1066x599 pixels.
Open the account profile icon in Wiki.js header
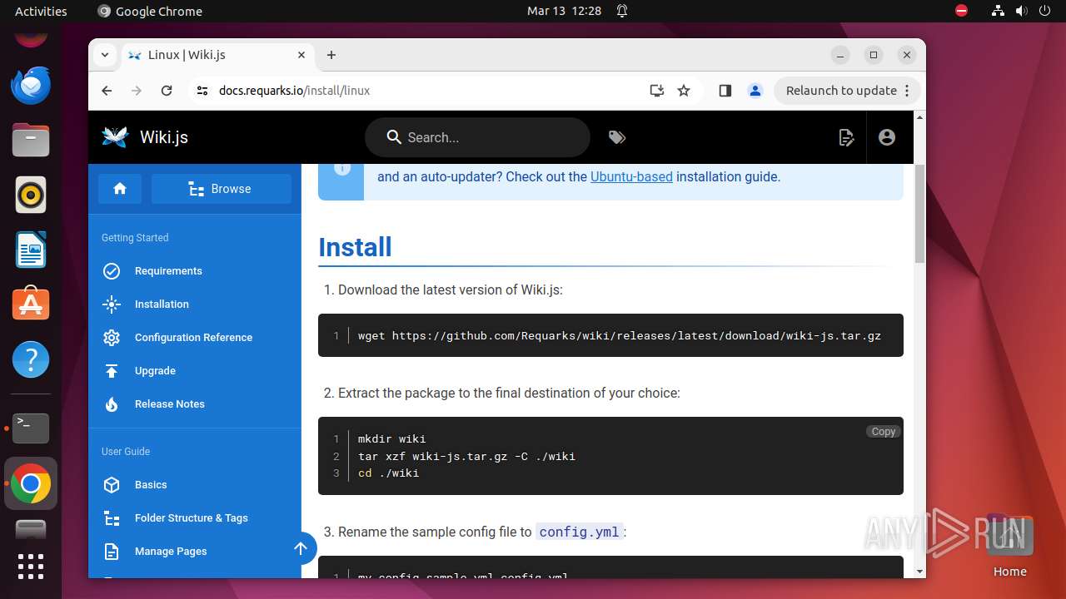pyautogui.click(x=887, y=137)
